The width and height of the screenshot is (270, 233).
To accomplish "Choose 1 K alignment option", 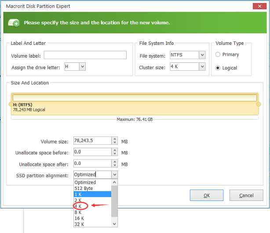I will point(92,194).
